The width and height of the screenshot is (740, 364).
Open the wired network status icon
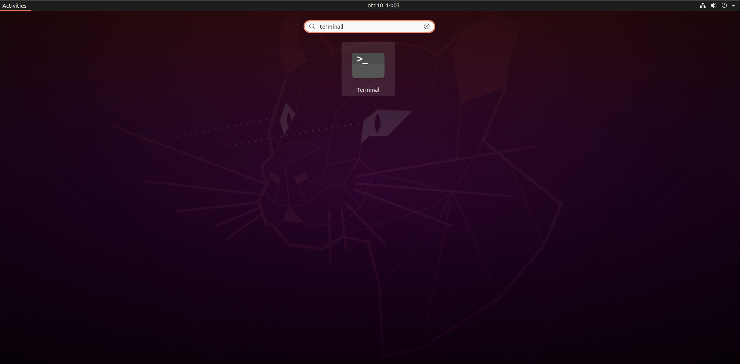click(x=702, y=5)
